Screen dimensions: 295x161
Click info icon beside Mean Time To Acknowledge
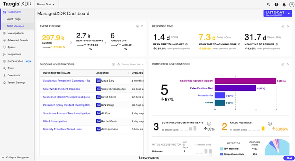tap(239, 44)
